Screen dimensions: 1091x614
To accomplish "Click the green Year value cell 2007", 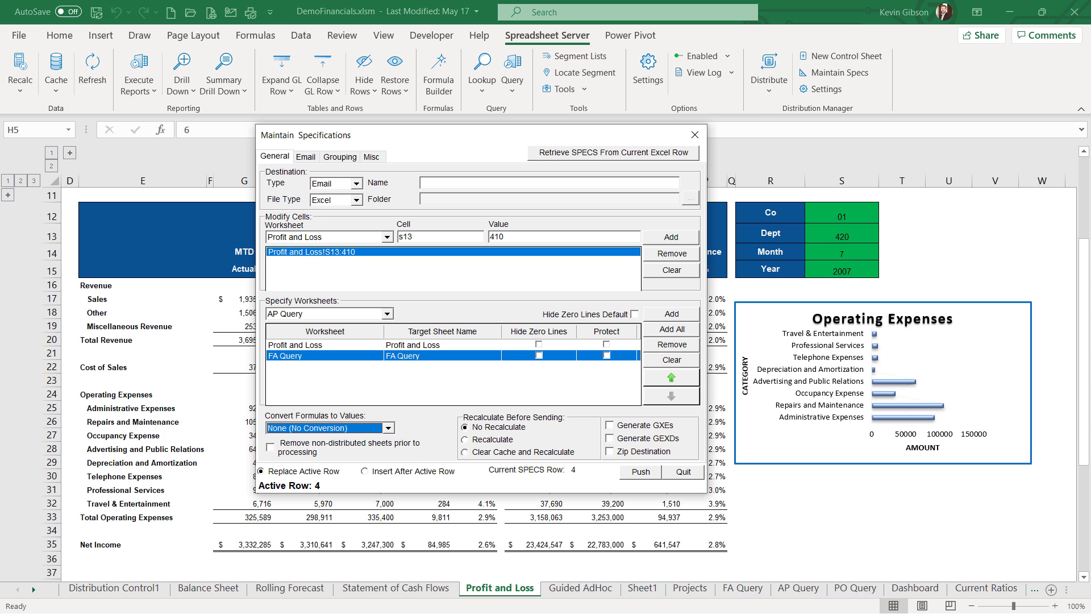I will click(842, 269).
